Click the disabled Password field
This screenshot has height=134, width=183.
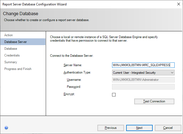point(143,87)
